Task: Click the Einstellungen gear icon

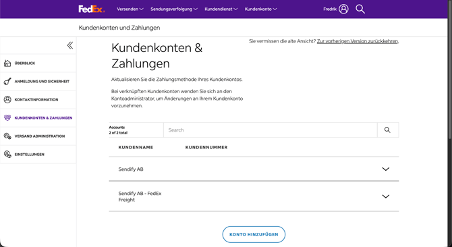Action: [x=7, y=154]
